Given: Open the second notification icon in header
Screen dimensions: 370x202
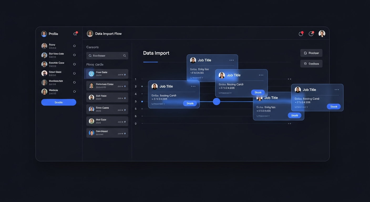Looking at the screenshot, I should tap(311, 34).
